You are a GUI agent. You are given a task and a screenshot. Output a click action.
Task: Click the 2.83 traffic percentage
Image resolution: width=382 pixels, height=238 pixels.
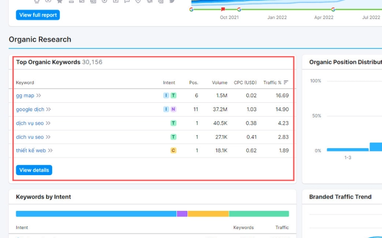pyautogui.click(x=283, y=137)
